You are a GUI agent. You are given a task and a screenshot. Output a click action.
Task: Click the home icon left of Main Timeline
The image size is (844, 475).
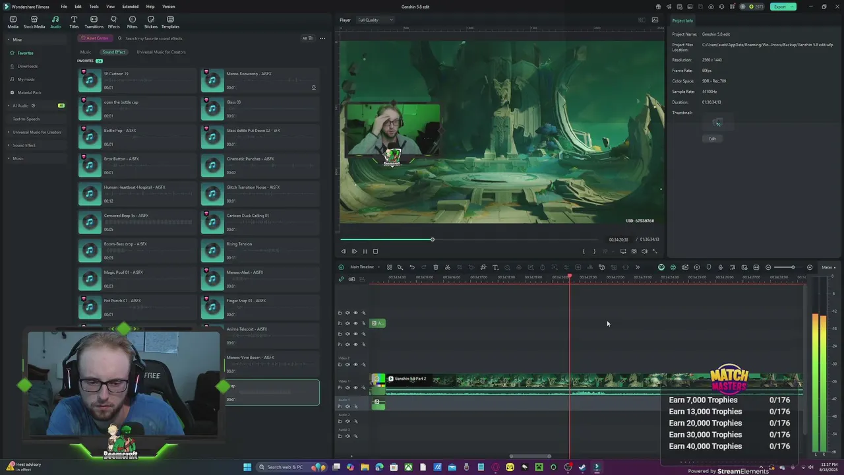click(x=341, y=267)
